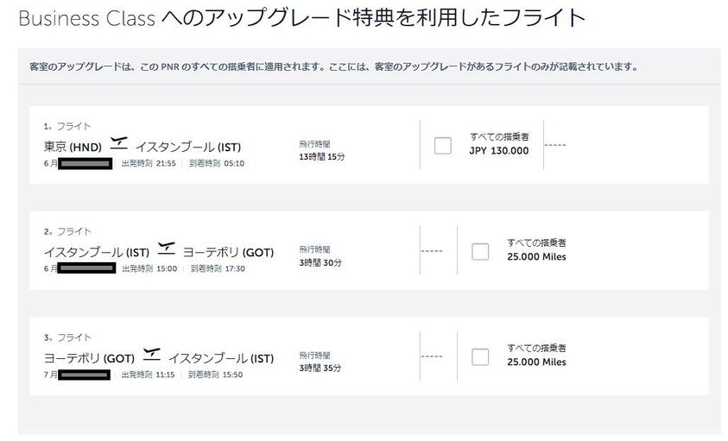
Task: Click the JPY 130.000 price
Action: point(499,150)
